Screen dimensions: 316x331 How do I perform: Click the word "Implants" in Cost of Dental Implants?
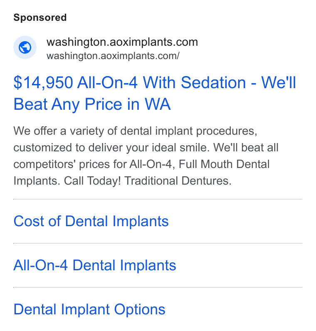point(141,221)
